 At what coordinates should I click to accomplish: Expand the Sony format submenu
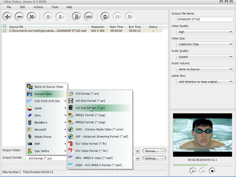[x=47, y=115]
